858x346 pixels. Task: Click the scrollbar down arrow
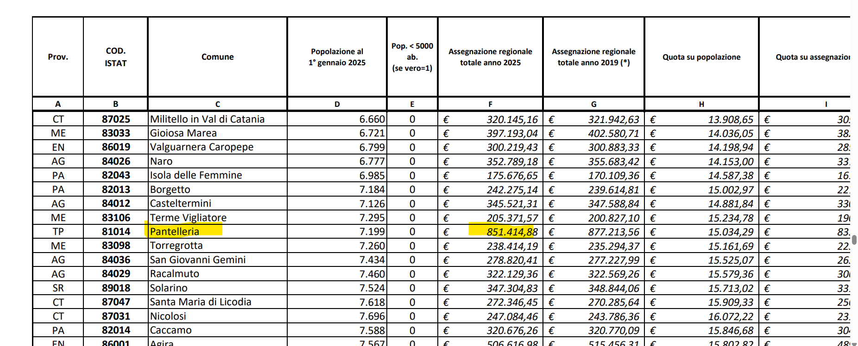[x=854, y=343]
